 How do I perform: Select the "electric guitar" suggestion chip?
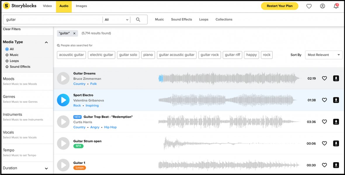tap(101, 55)
